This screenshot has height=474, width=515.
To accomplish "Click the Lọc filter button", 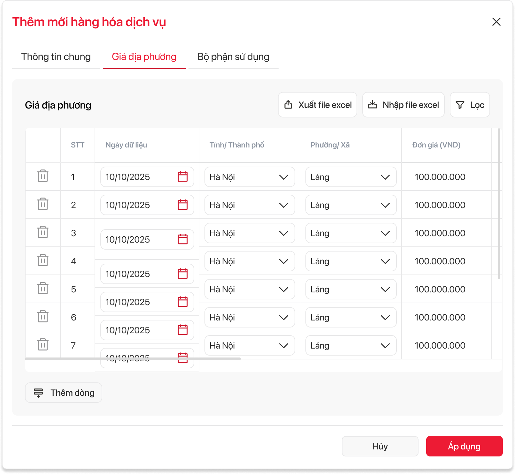I will pos(470,105).
